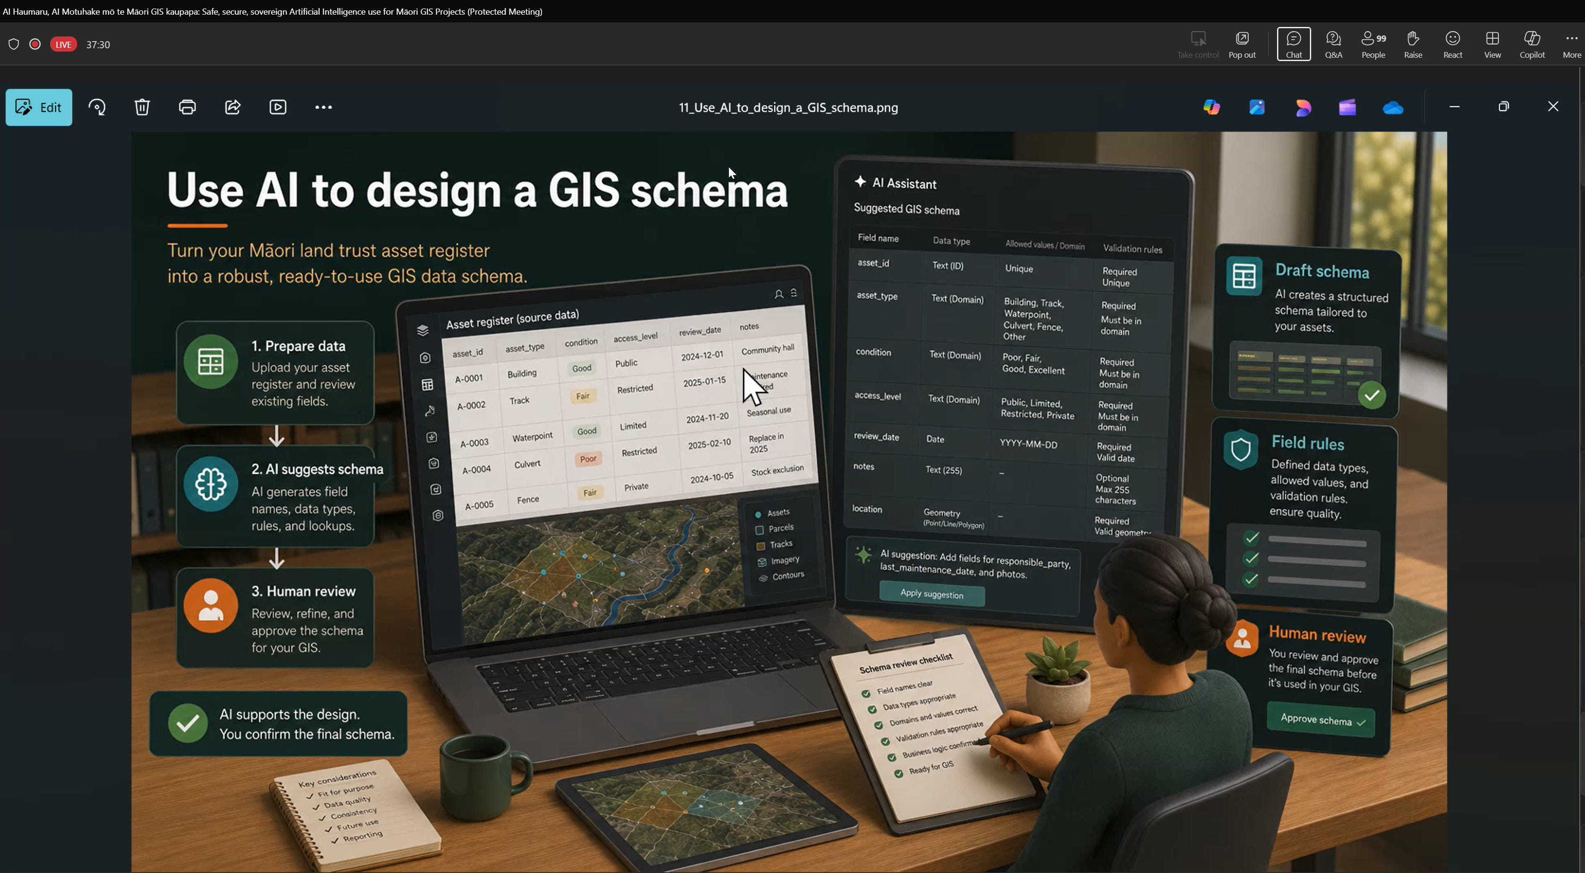Click the Draft schema card heading
Image resolution: width=1585 pixels, height=873 pixels.
[1322, 271]
